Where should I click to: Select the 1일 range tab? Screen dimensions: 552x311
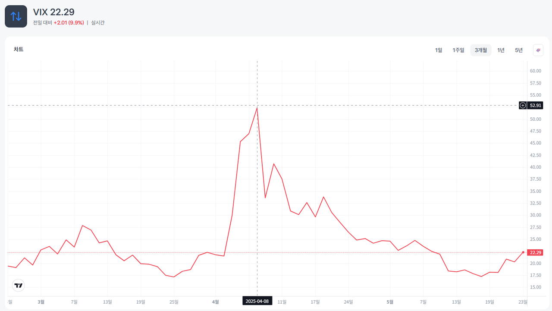[439, 50]
